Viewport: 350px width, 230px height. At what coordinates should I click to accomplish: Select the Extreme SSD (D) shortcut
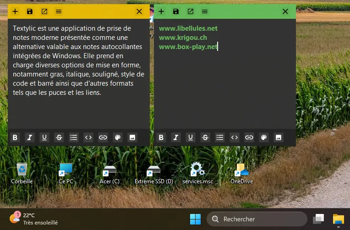point(154,175)
